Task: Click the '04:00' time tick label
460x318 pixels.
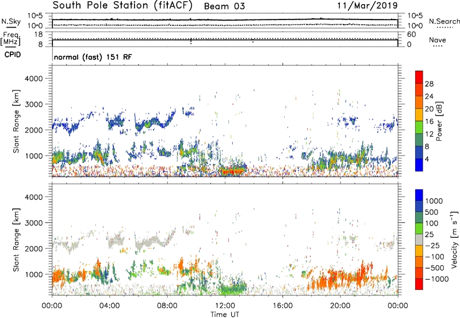Action: click(109, 306)
